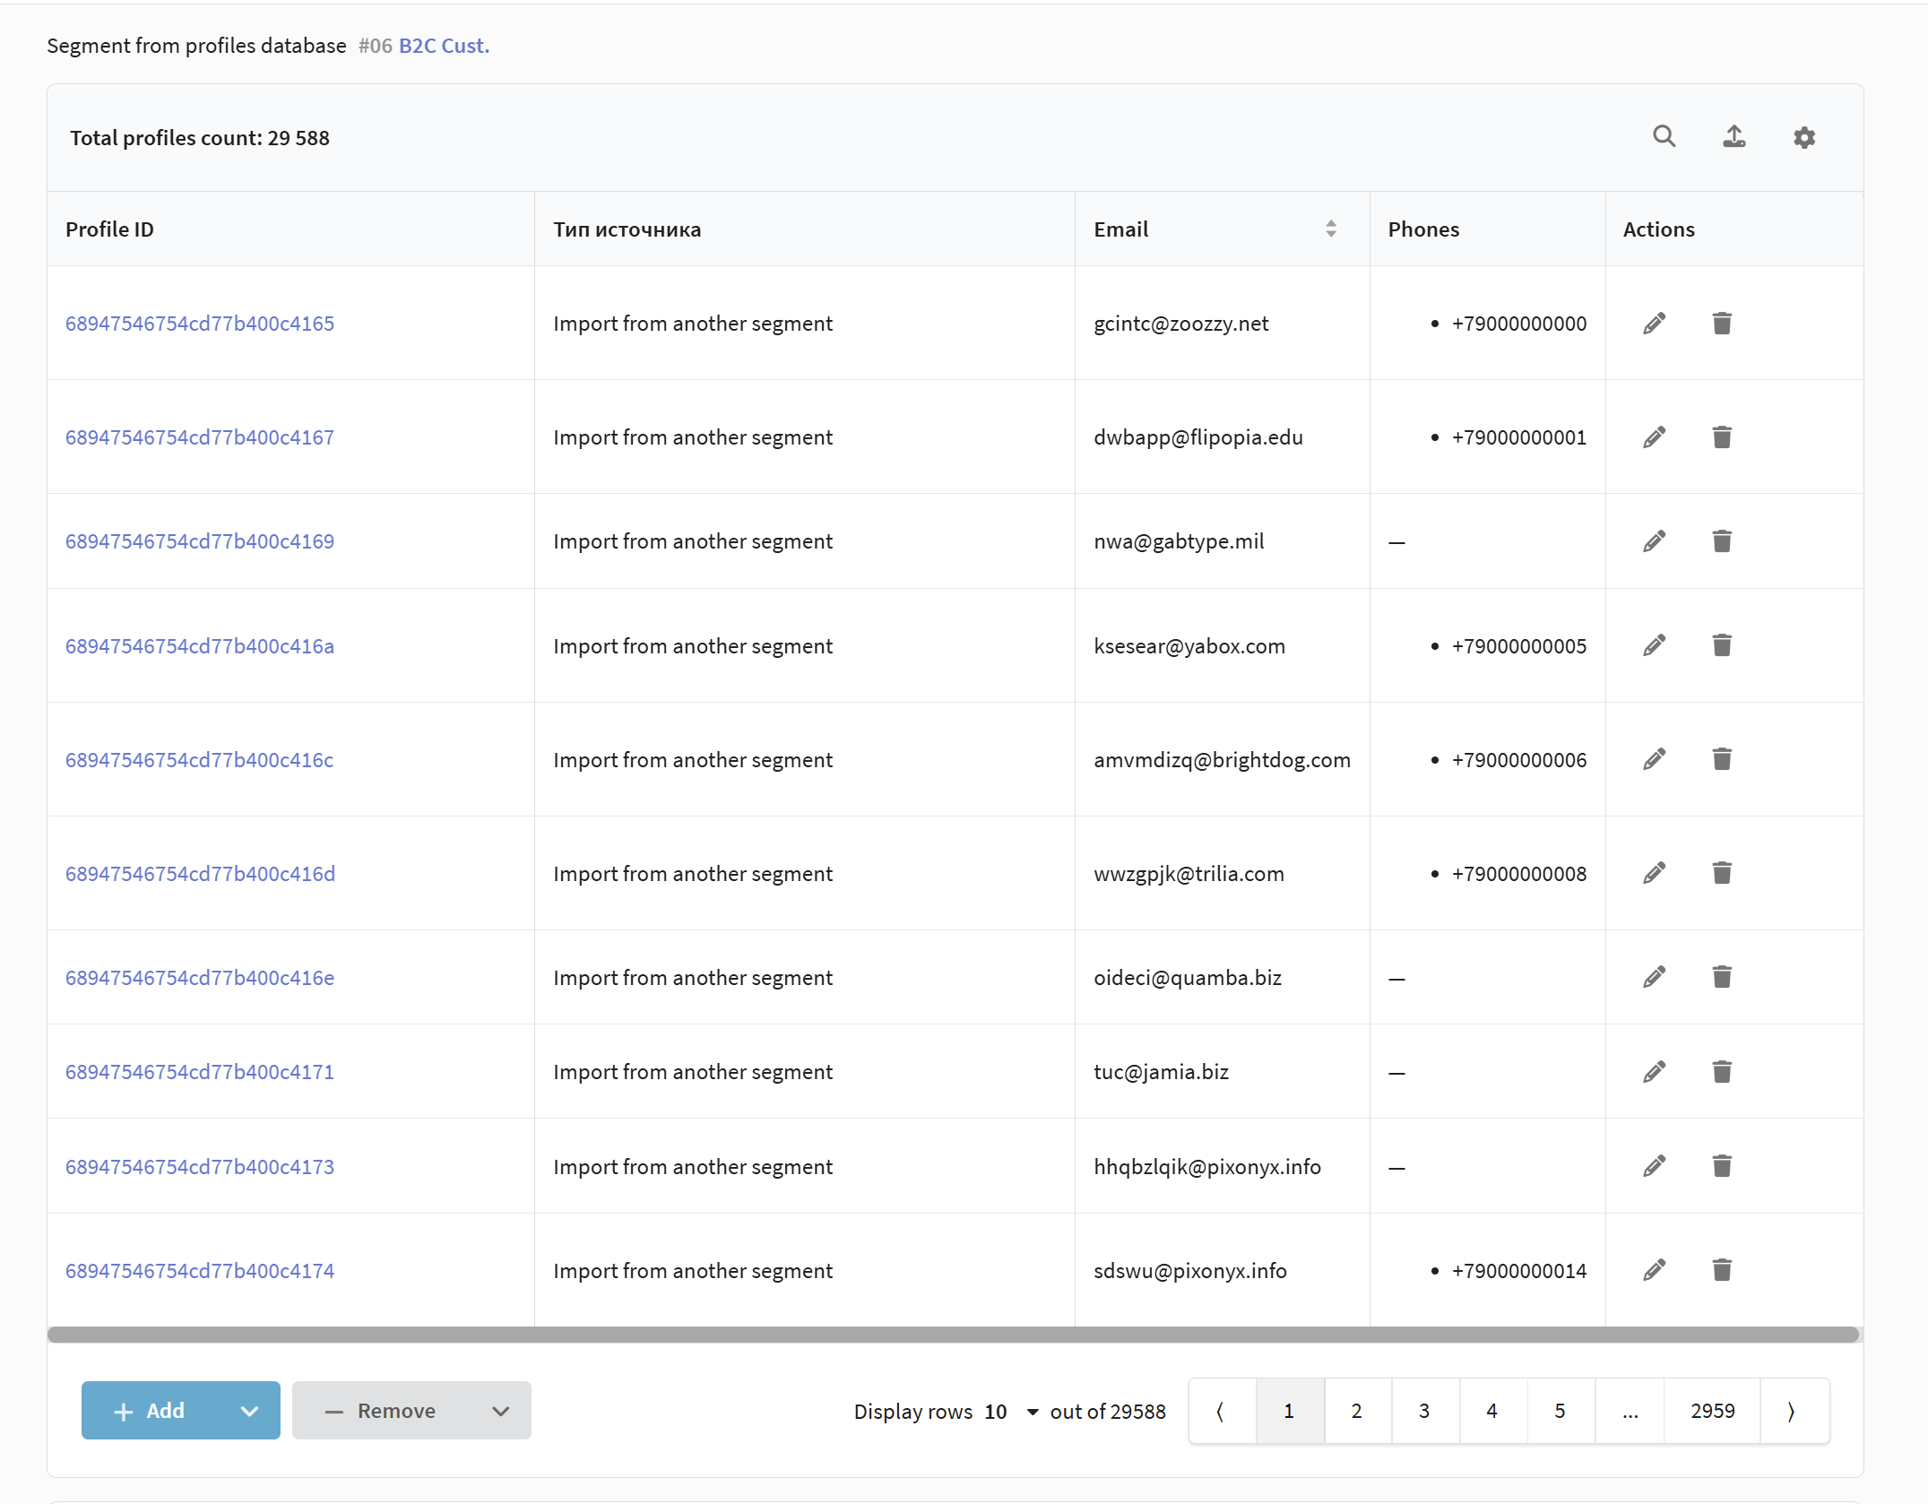1928x1504 pixels.
Task: Click the export upload icon
Action: point(1733,136)
